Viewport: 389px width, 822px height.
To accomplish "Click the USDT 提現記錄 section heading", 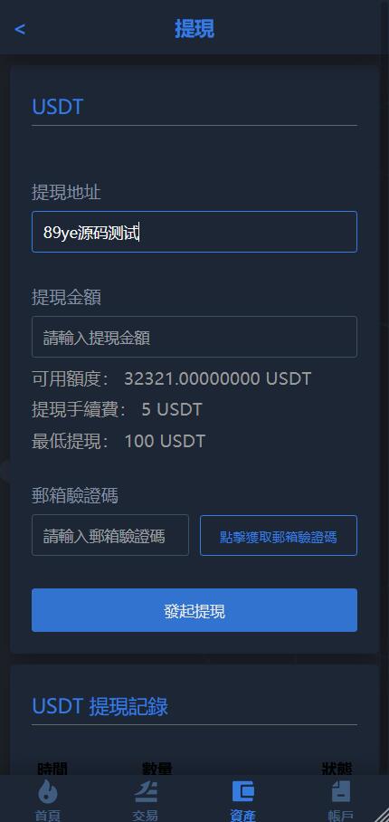I will coord(100,707).
